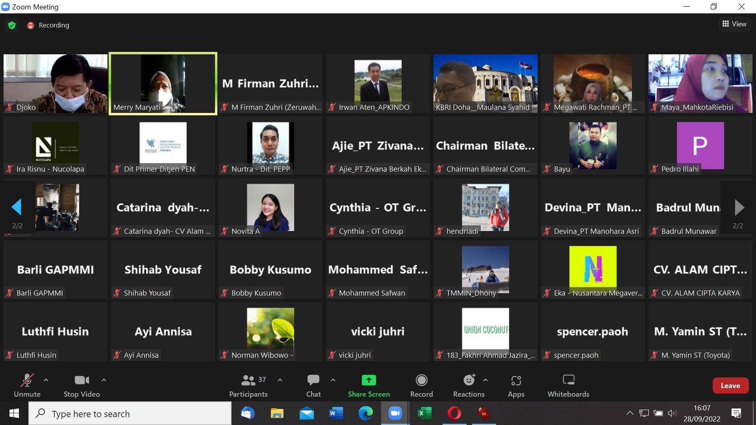Click the Irwan Aten_APKINDO name label
The image size is (756, 425).
tap(374, 107)
